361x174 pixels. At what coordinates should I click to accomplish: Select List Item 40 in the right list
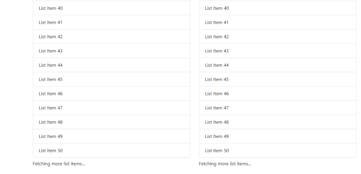[x=217, y=8]
